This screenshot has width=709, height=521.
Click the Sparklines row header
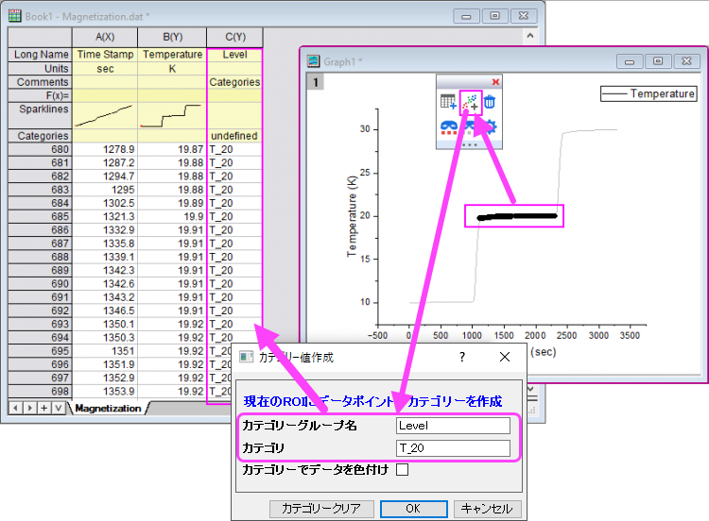click(41, 115)
